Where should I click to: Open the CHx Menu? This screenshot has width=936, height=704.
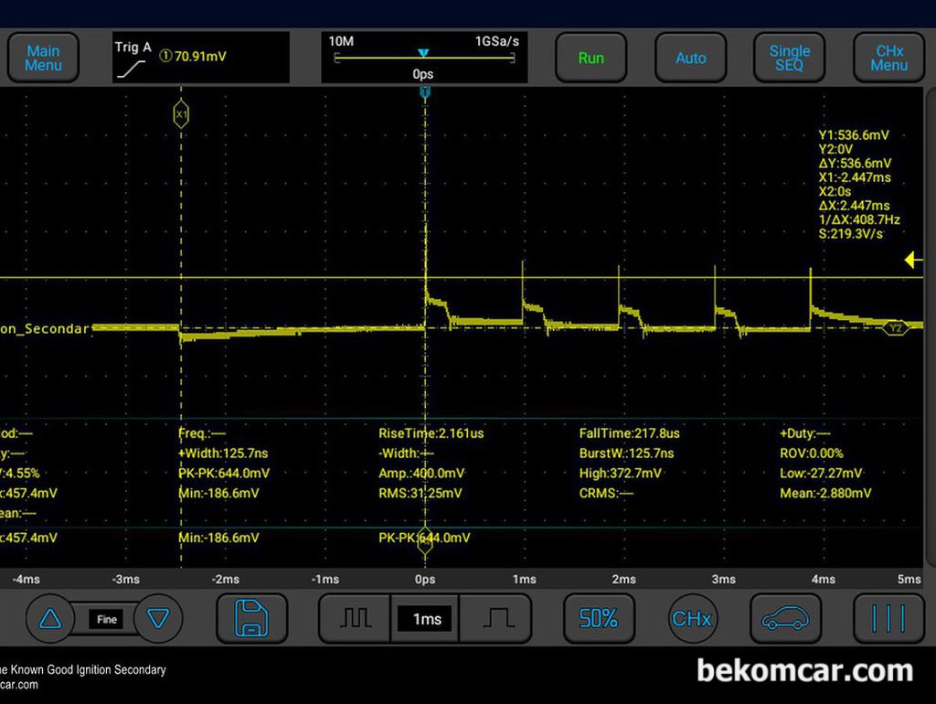[x=888, y=58]
